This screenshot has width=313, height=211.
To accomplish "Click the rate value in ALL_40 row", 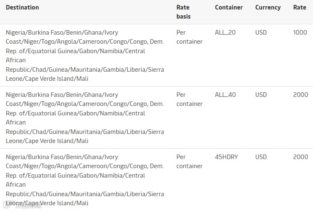I will point(300,95).
